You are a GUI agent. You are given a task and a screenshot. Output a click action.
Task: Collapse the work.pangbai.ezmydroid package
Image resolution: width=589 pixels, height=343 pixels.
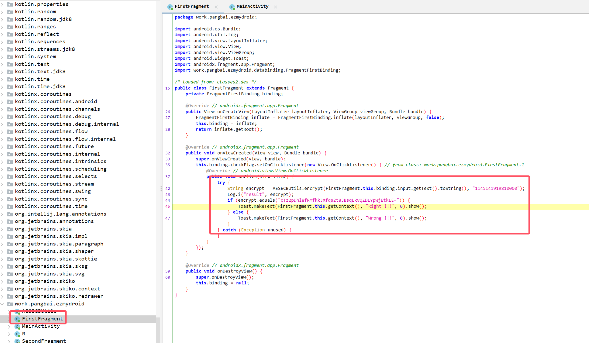point(2,304)
